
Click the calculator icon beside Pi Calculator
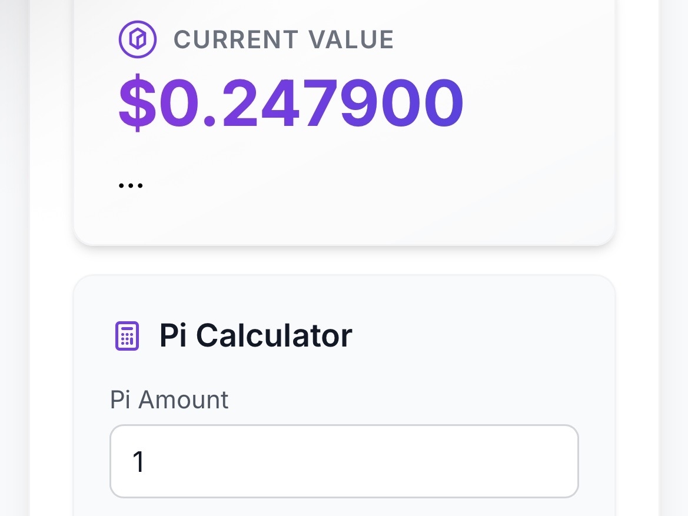pos(127,336)
